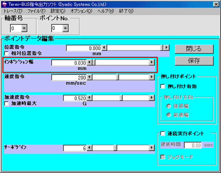This screenshot has height=173, width=221.
Task: Click the 保存 button
Action: (x=194, y=61)
